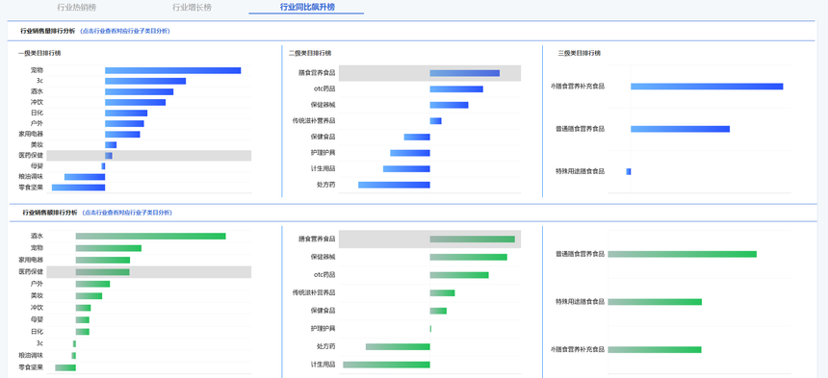Viewport: 828px width, 378px height.
Task: Click the green 计生用品 negative bar
Action: [x=386, y=365]
